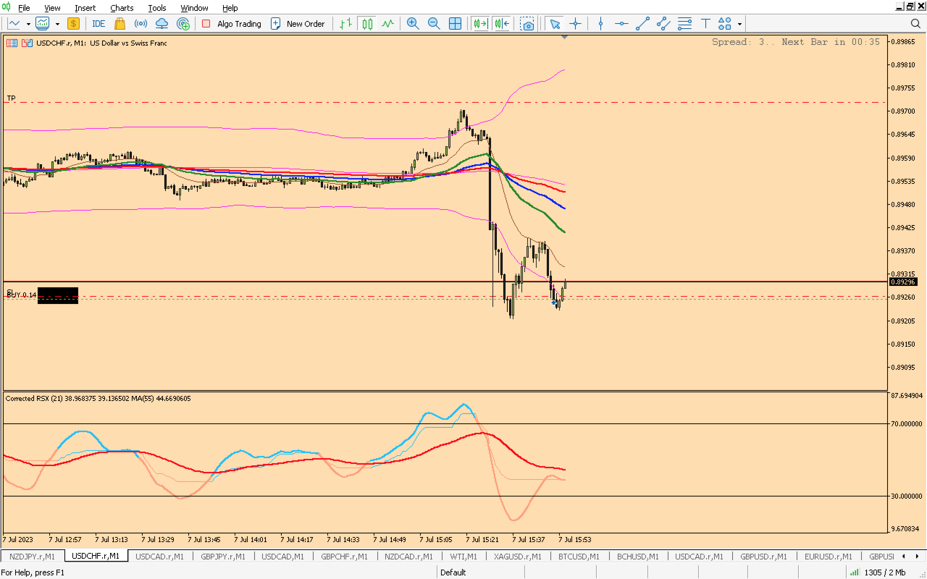Expand the shapes objects dropdown arrow
Image resolution: width=927 pixels, height=579 pixels.
tap(740, 24)
